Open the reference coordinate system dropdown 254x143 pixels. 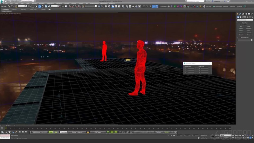(x=54, y=6)
